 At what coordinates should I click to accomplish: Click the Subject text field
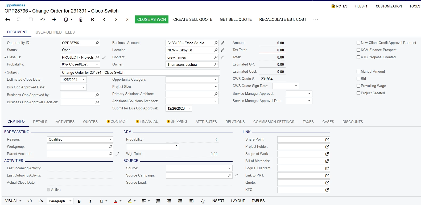pos(140,72)
